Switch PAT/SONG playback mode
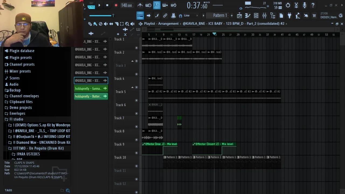This screenshot has width=345, height=194. (x=91, y=5)
